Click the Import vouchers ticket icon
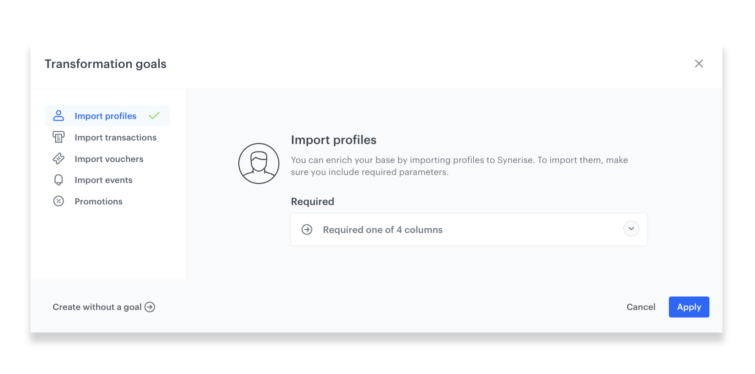755x374 pixels. point(59,158)
